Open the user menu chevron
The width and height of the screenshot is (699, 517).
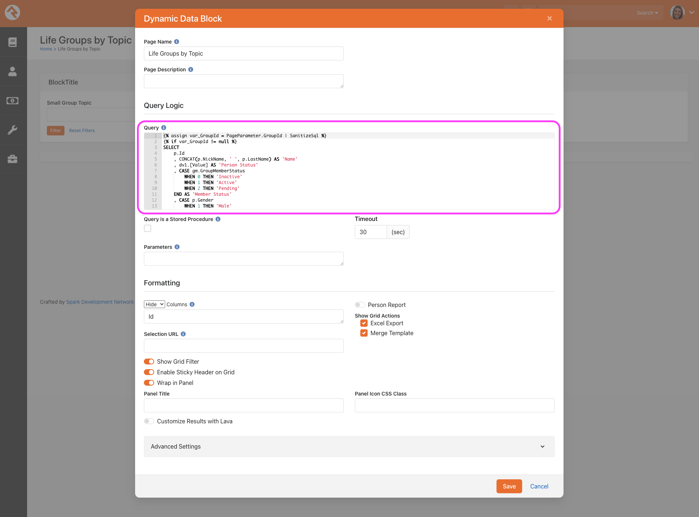(x=692, y=12)
